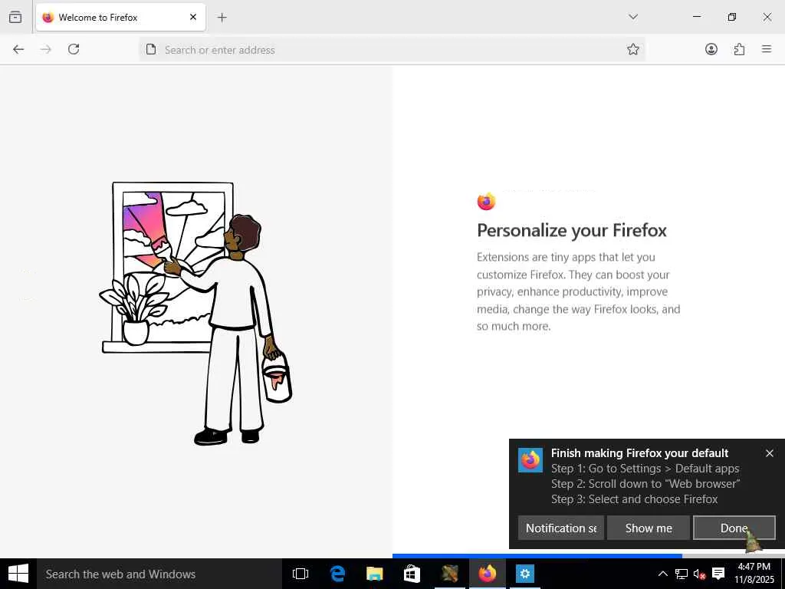Select the Welcome to Firefox tab
785x589 pixels.
coord(120,17)
